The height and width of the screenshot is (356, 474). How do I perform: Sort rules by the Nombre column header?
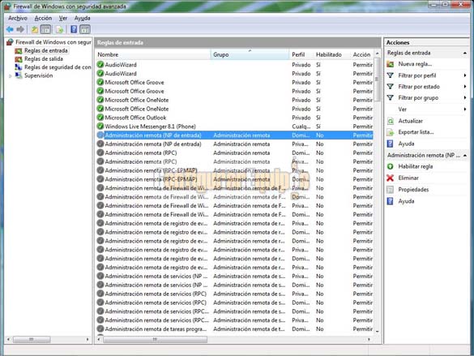click(152, 54)
